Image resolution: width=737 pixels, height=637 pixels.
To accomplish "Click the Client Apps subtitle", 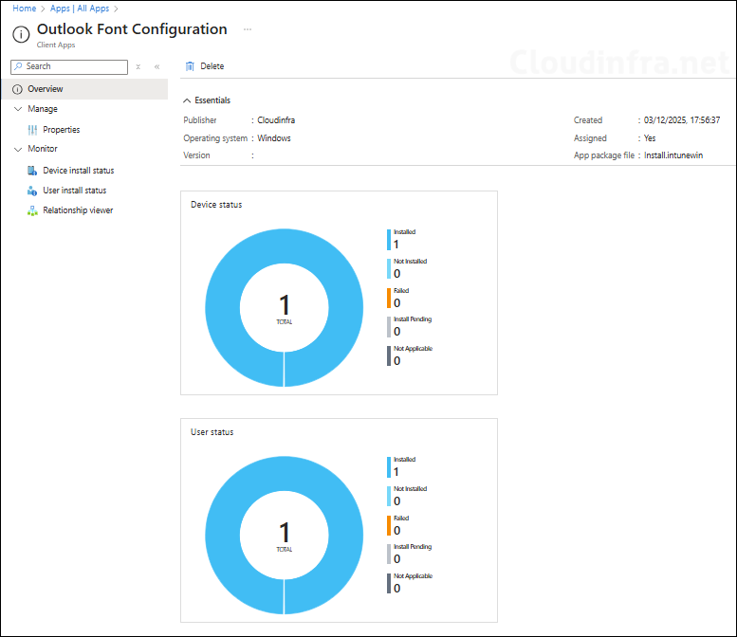I will [56, 45].
